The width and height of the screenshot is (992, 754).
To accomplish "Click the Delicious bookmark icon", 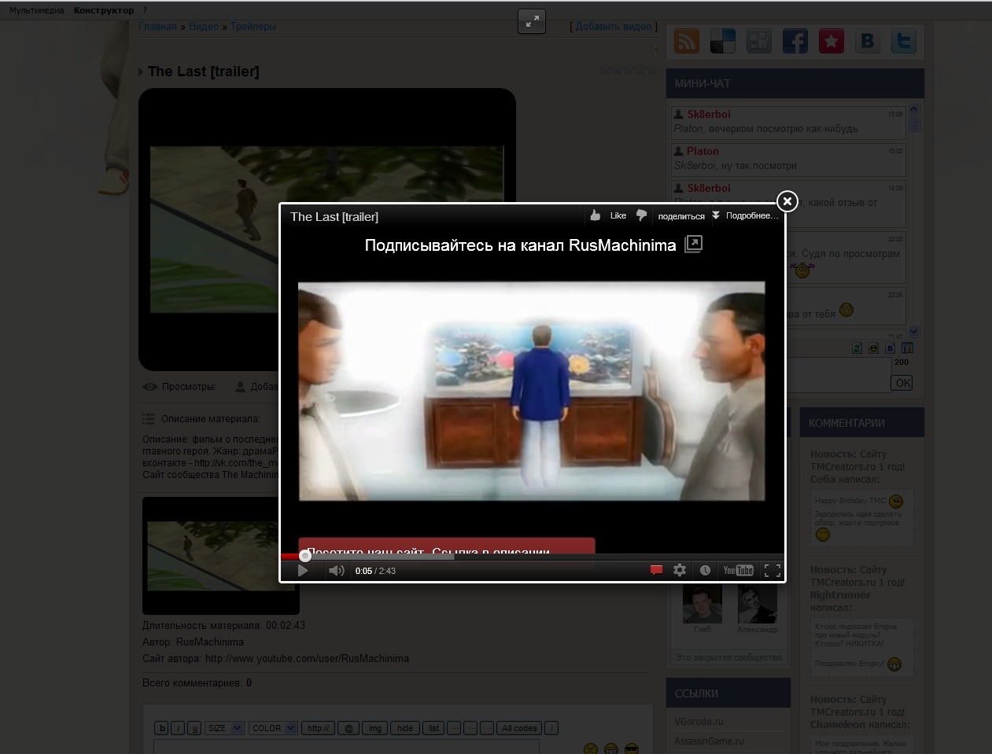I will coord(723,41).
